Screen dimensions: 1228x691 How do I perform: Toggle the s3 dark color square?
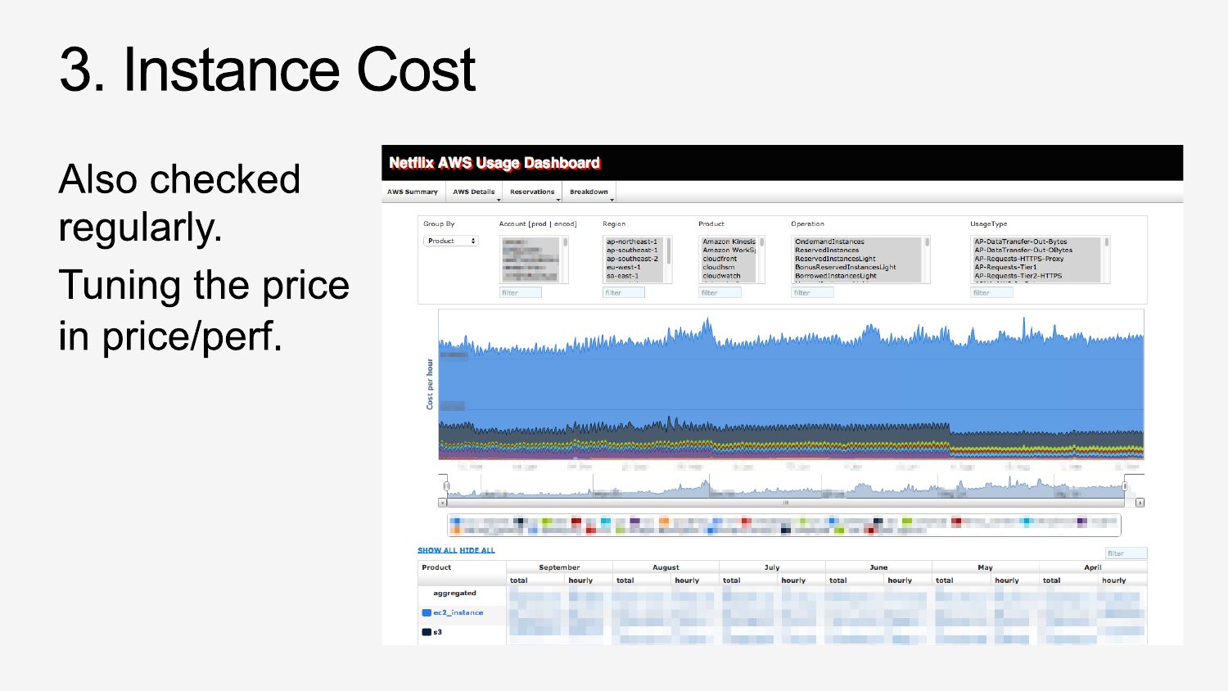tap(427, 632)
